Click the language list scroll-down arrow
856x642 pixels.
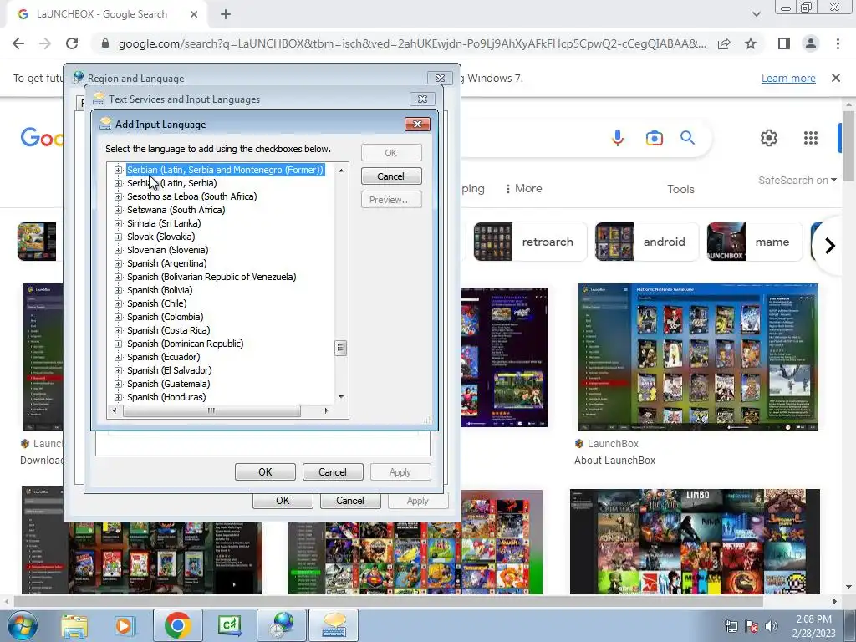coord(341,397)
